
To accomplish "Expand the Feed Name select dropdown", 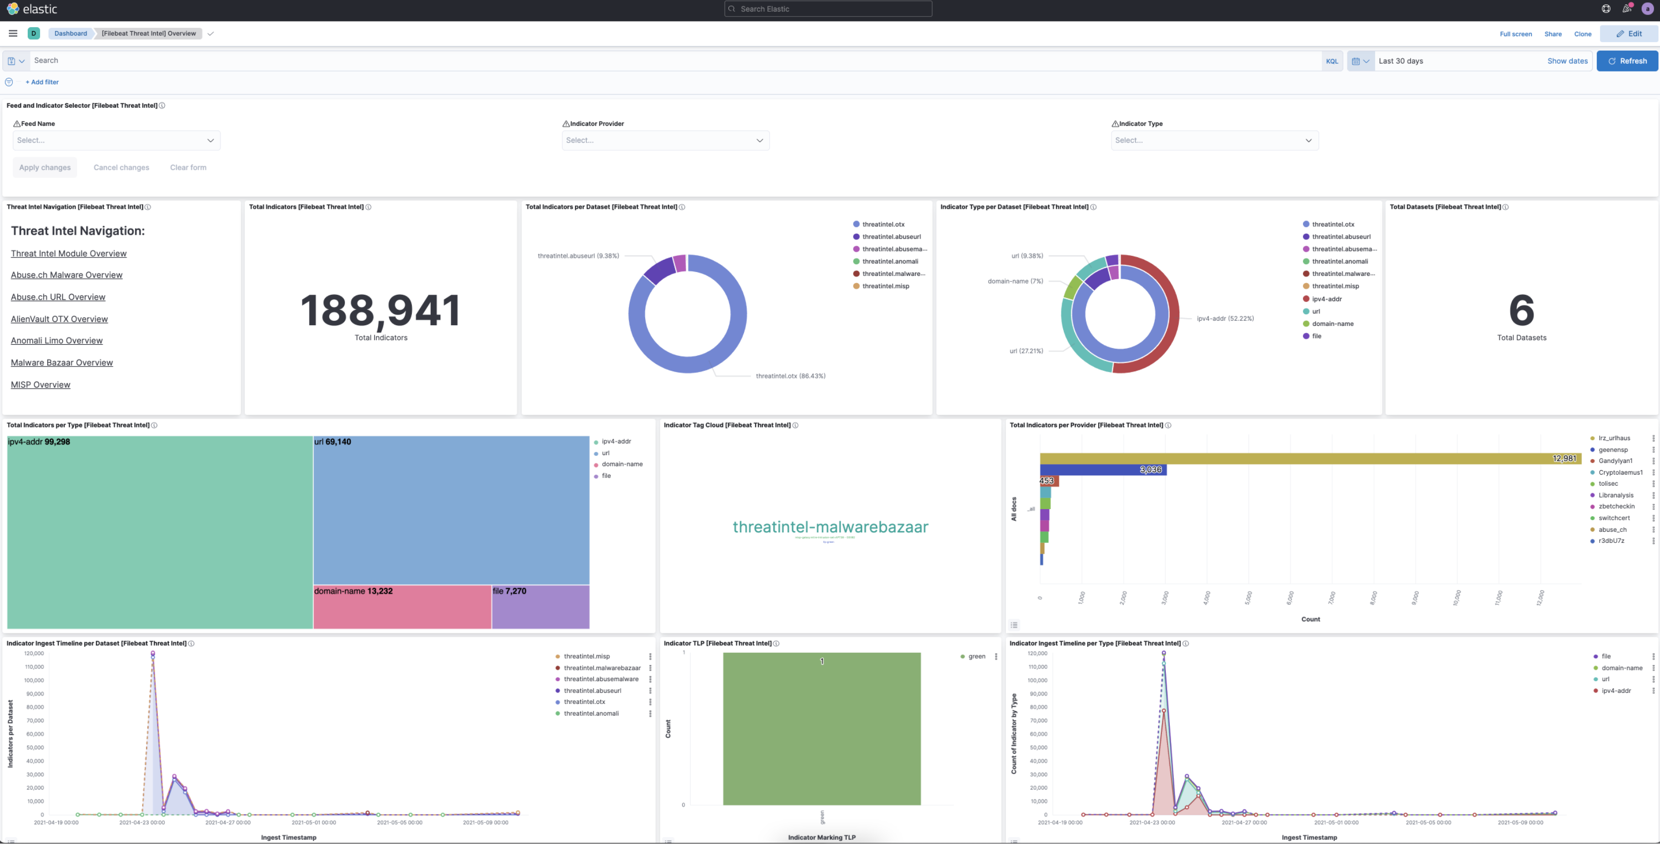I will (117, 140).
